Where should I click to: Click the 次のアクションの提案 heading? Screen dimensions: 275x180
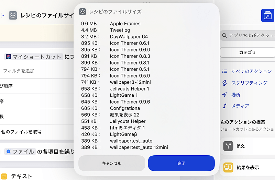[243, 122]
